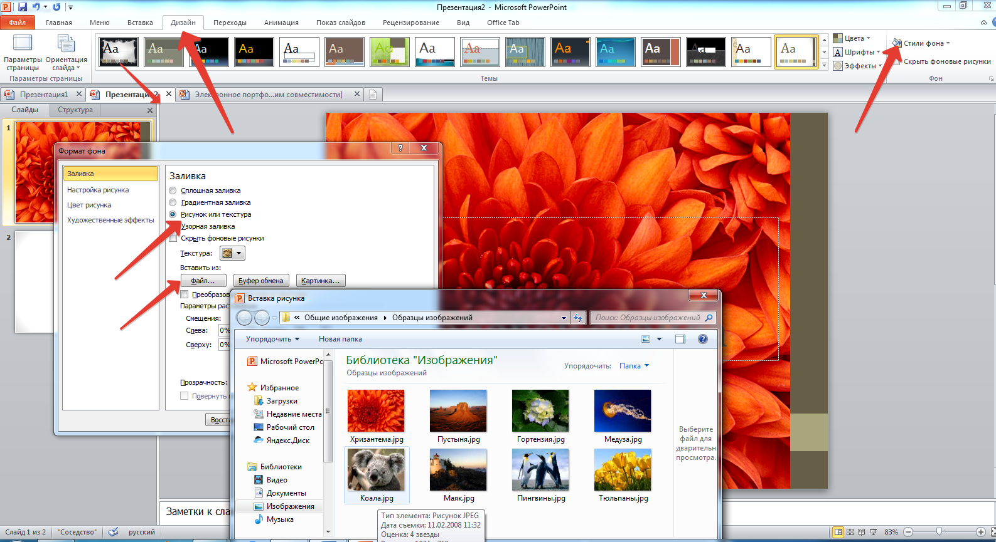Switch to the Переходы ribbon tab

(230, 23)
